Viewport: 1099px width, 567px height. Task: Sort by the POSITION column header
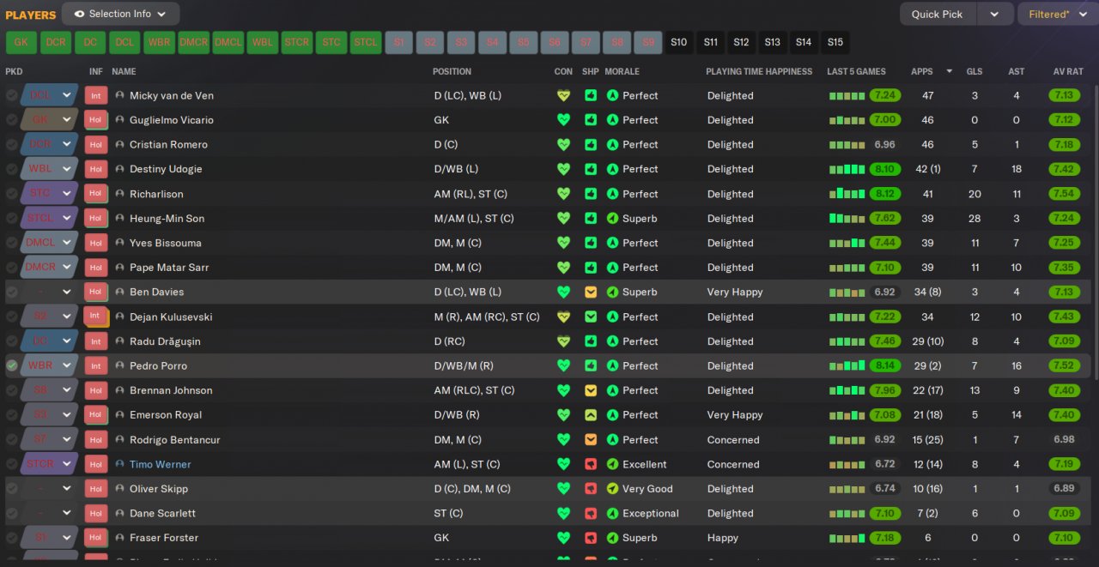(x=452, y=71)
